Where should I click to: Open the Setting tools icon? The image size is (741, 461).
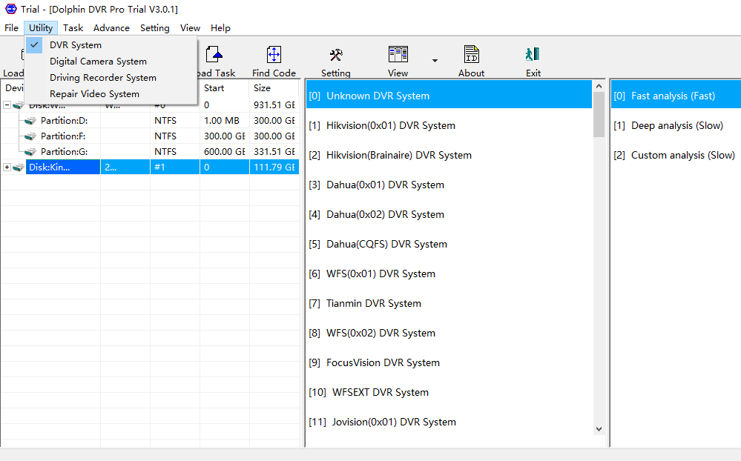pyautogui.click(x=336, y=55)
